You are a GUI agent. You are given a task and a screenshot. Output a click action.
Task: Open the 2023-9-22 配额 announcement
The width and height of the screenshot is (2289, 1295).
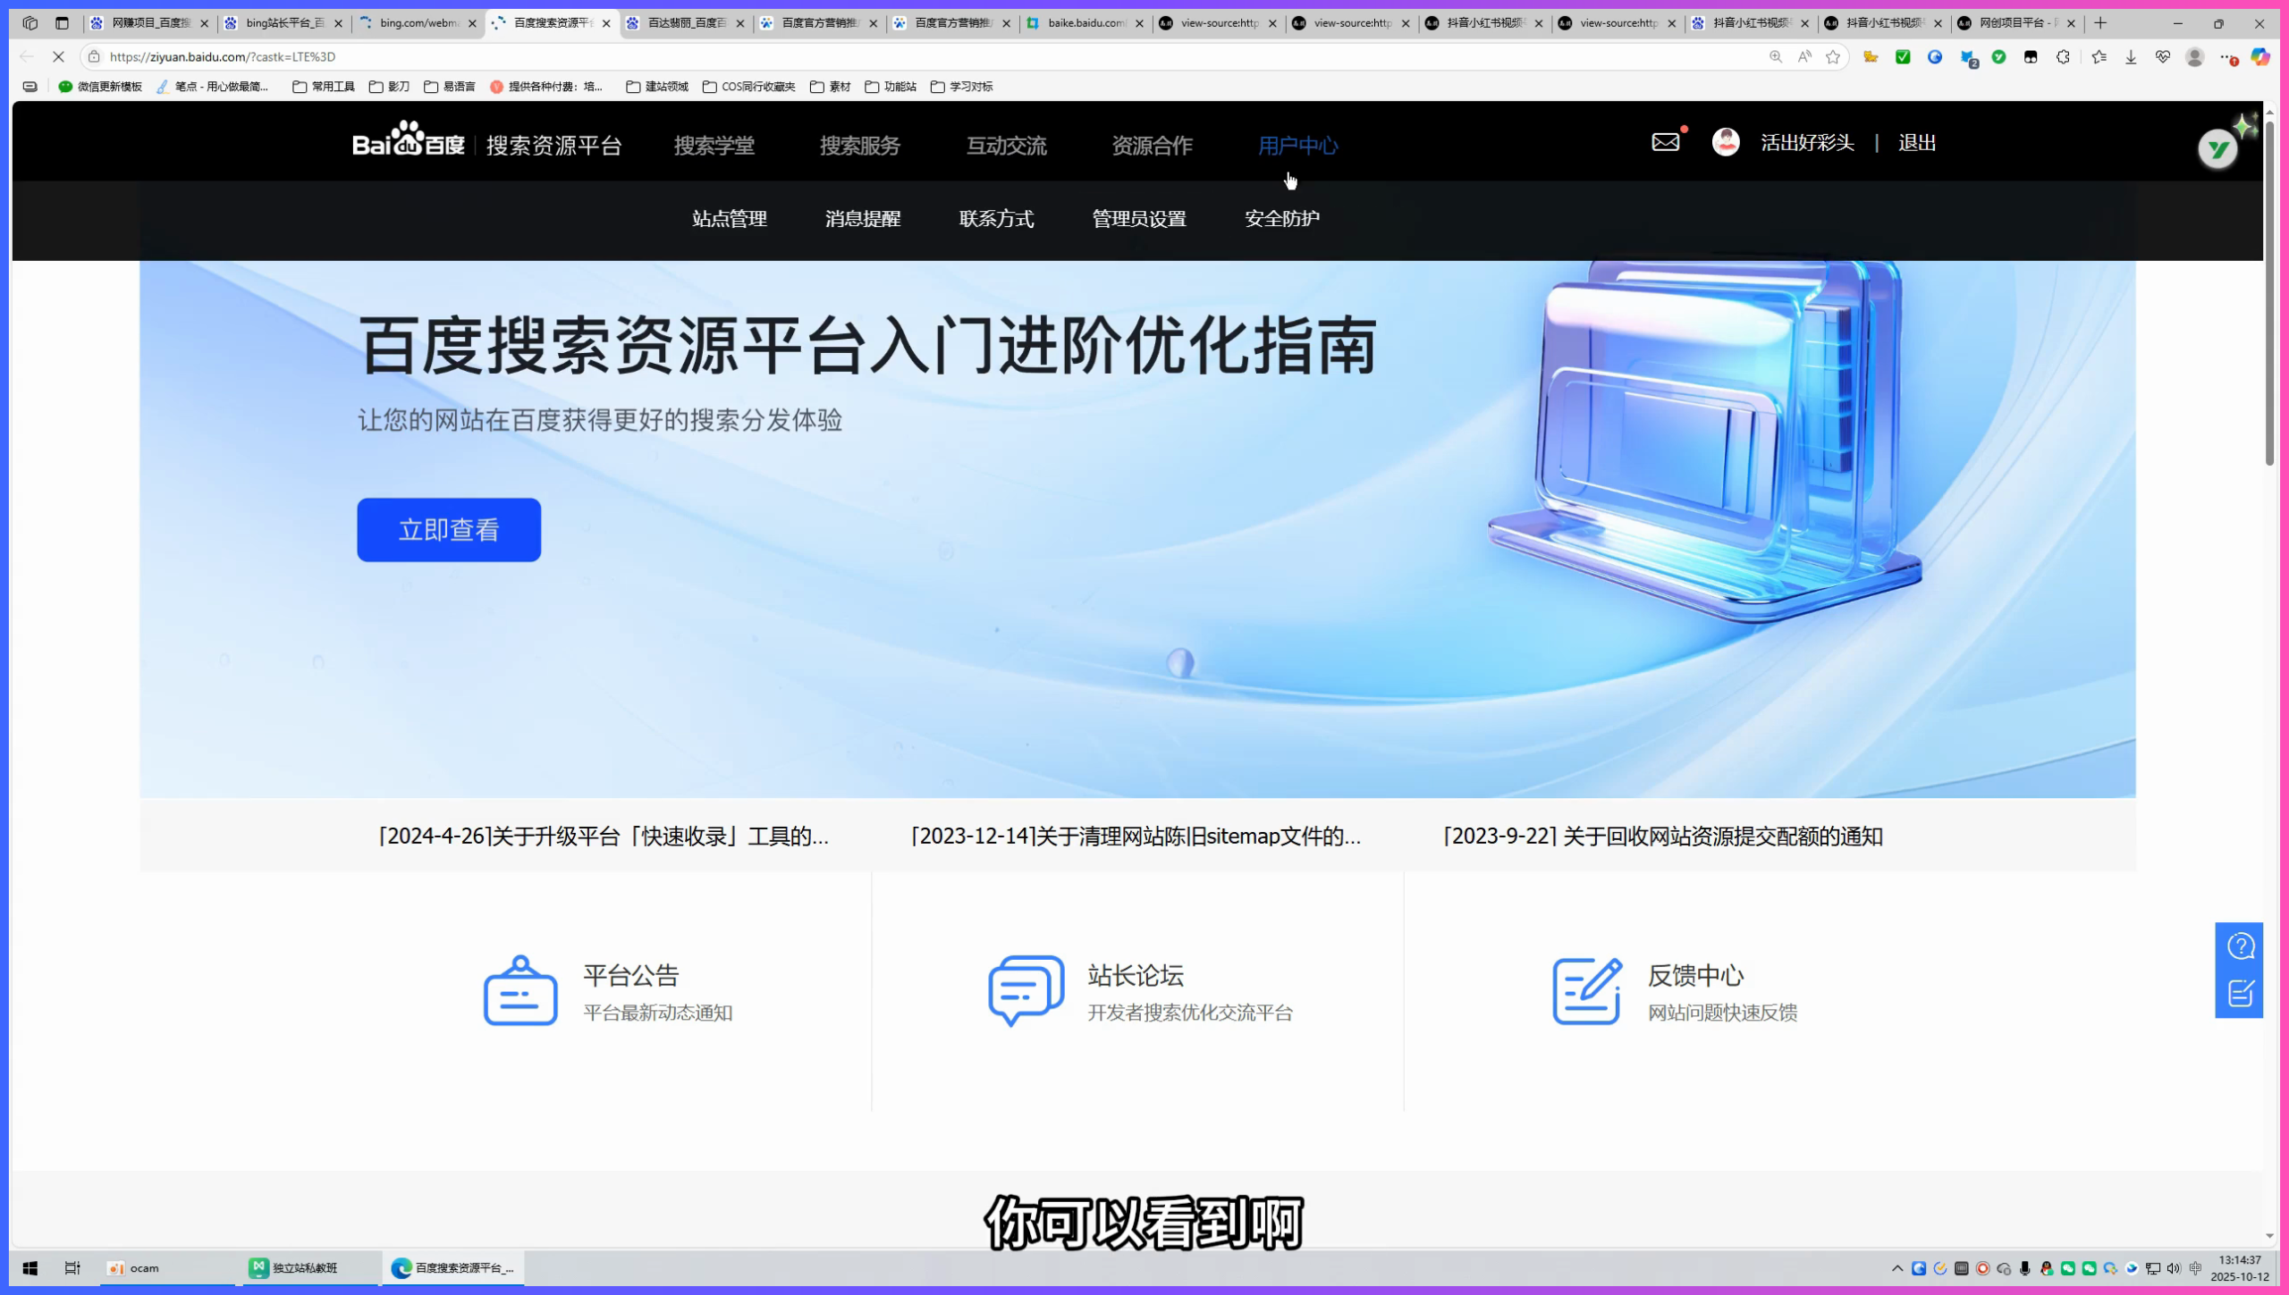(1662, 836)
